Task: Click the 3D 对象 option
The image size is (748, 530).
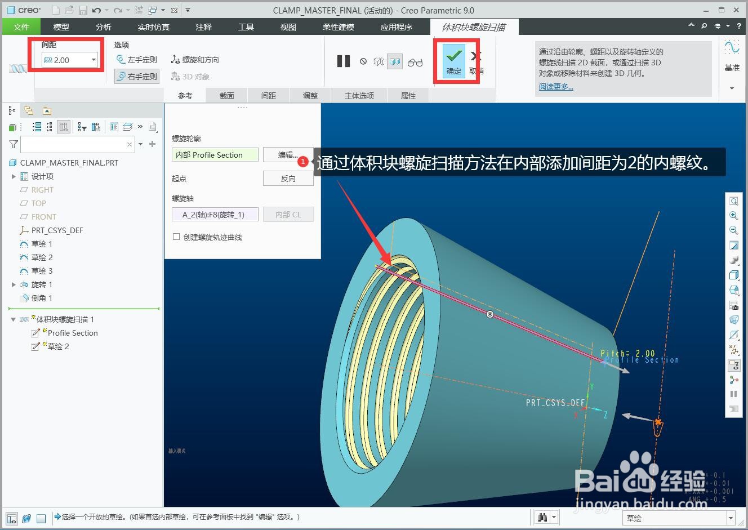Action: click(x=191, y=77)
